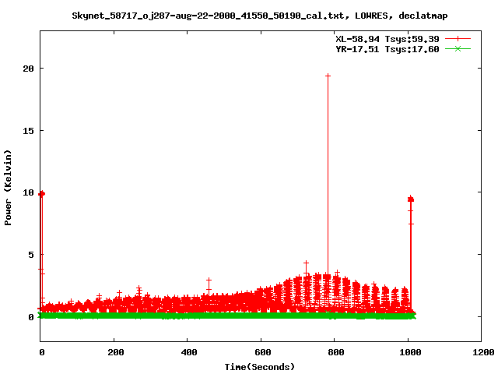Click the plot title starting with Skynet_58717_oj287
Image resolution: width=498 pixels, height=374 pixels.
(259, 16)
